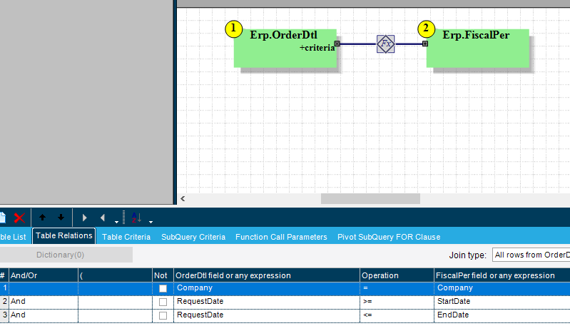Click RequestDate cell in row 3
Screen dimensions: 570x326
(267, 315)
